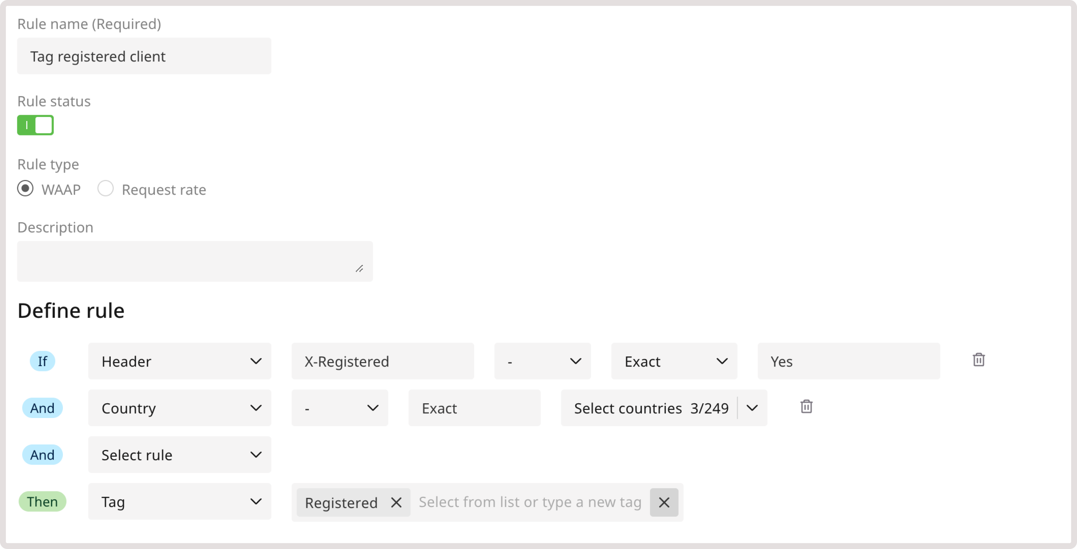Open the Header condition type dropdown
Screen dimensions: 1077x549
tap(179, 361)
